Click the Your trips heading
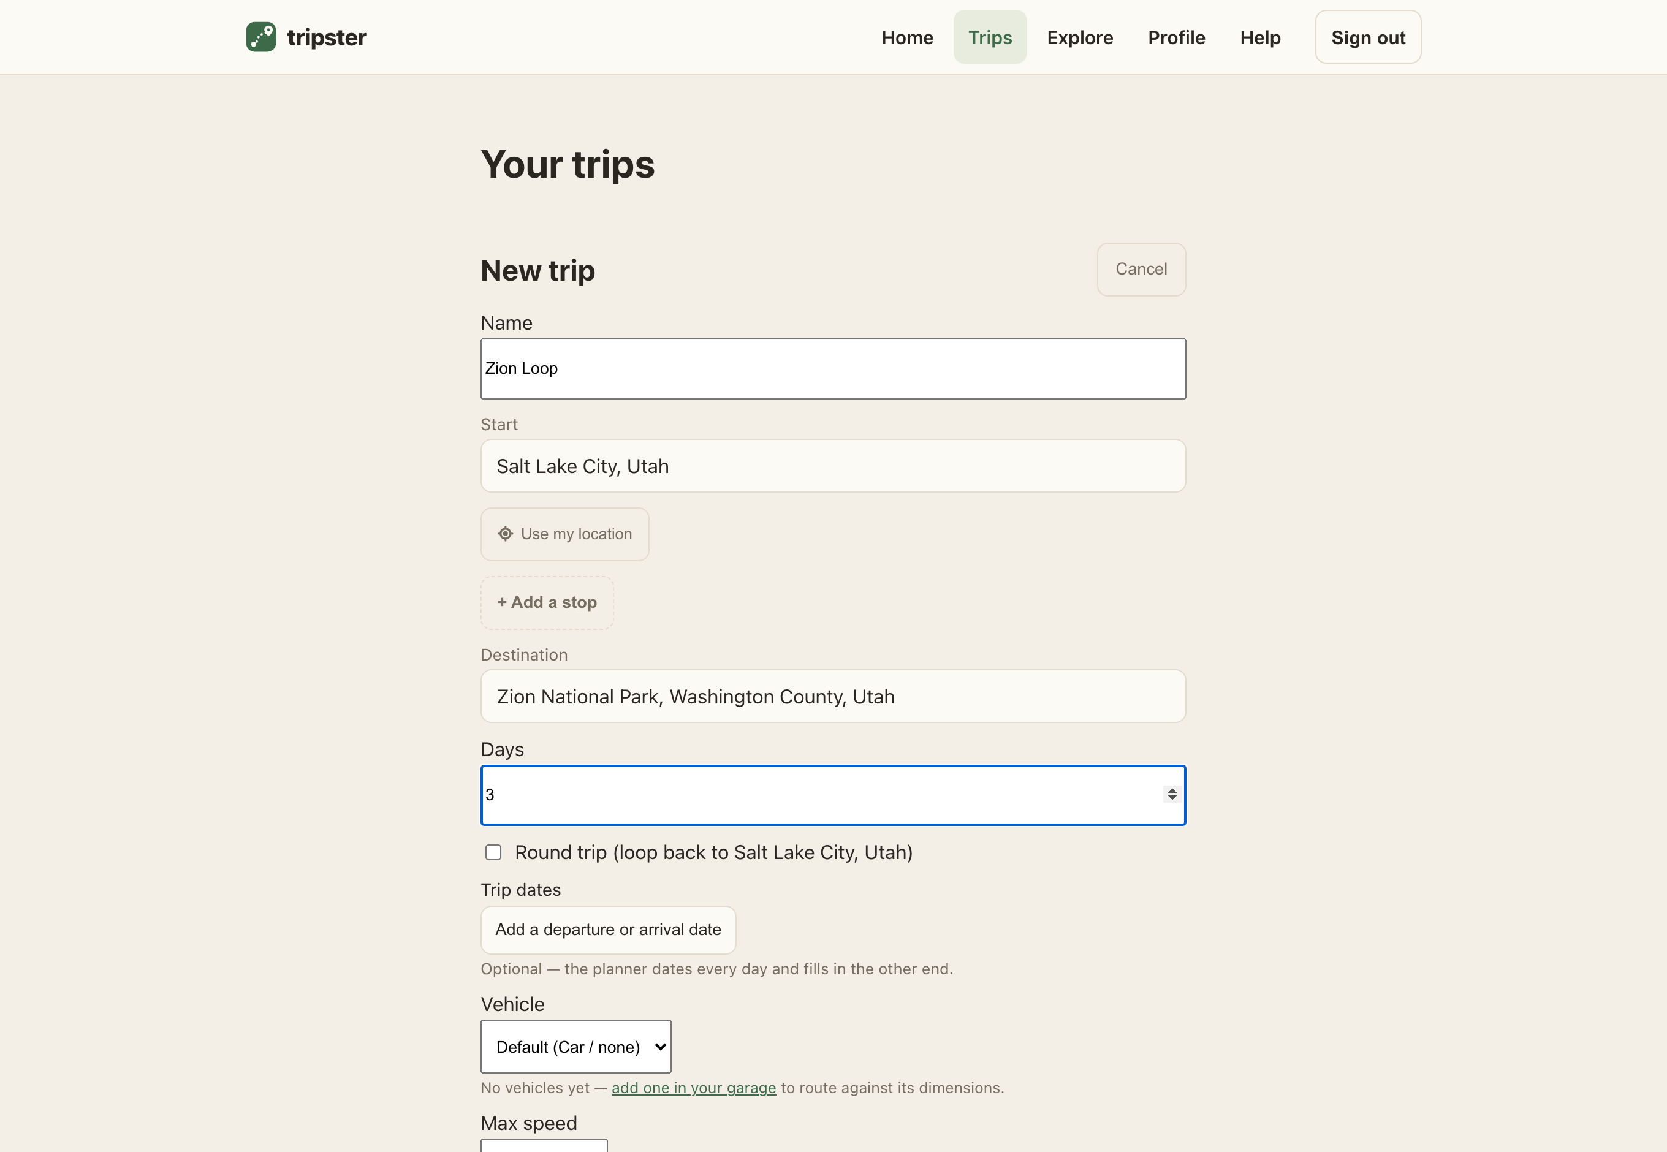 pos(568,165)
